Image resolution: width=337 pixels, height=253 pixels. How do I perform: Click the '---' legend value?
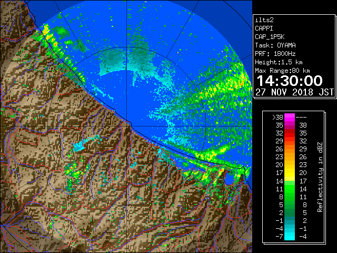coord(301,118)
